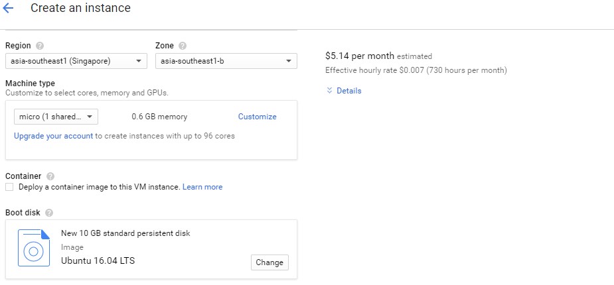Screen dimensions: 614x285
Task: Click the help icon next to Region
Action: tap(40, 46)
